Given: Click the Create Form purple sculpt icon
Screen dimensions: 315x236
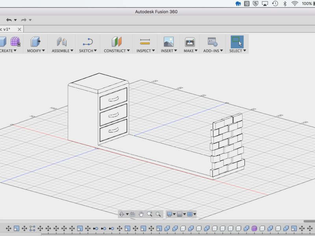Looking at the screenshot, I should coord(15,42).
